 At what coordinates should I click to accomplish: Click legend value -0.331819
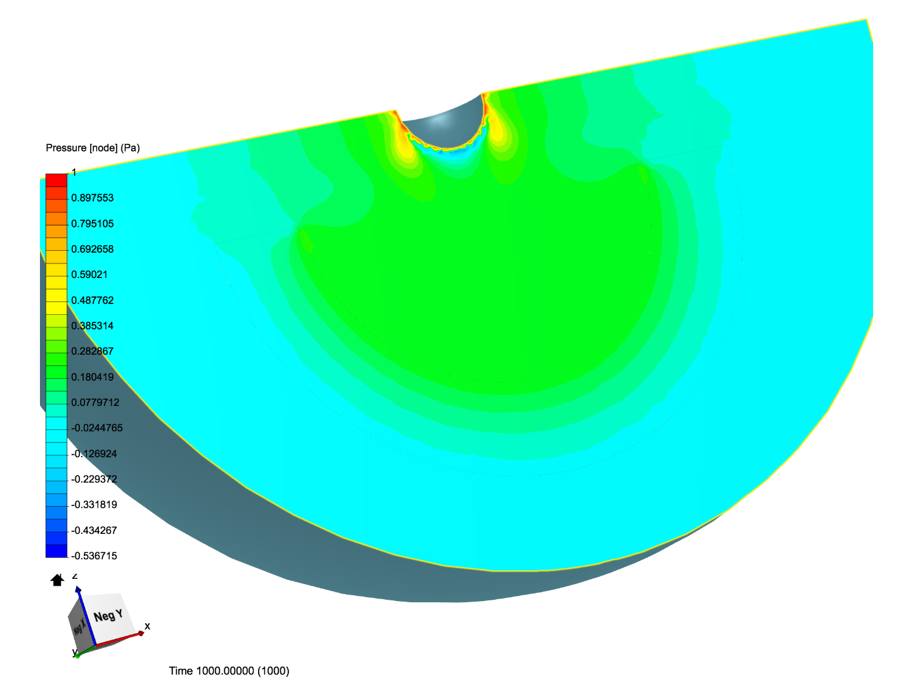[x=93, y=504]
